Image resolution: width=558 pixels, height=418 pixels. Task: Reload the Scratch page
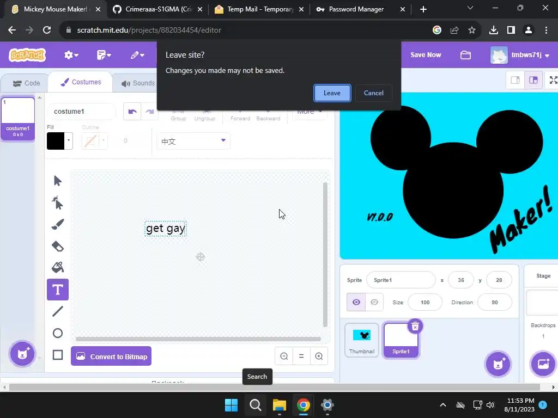click(47, 30)
